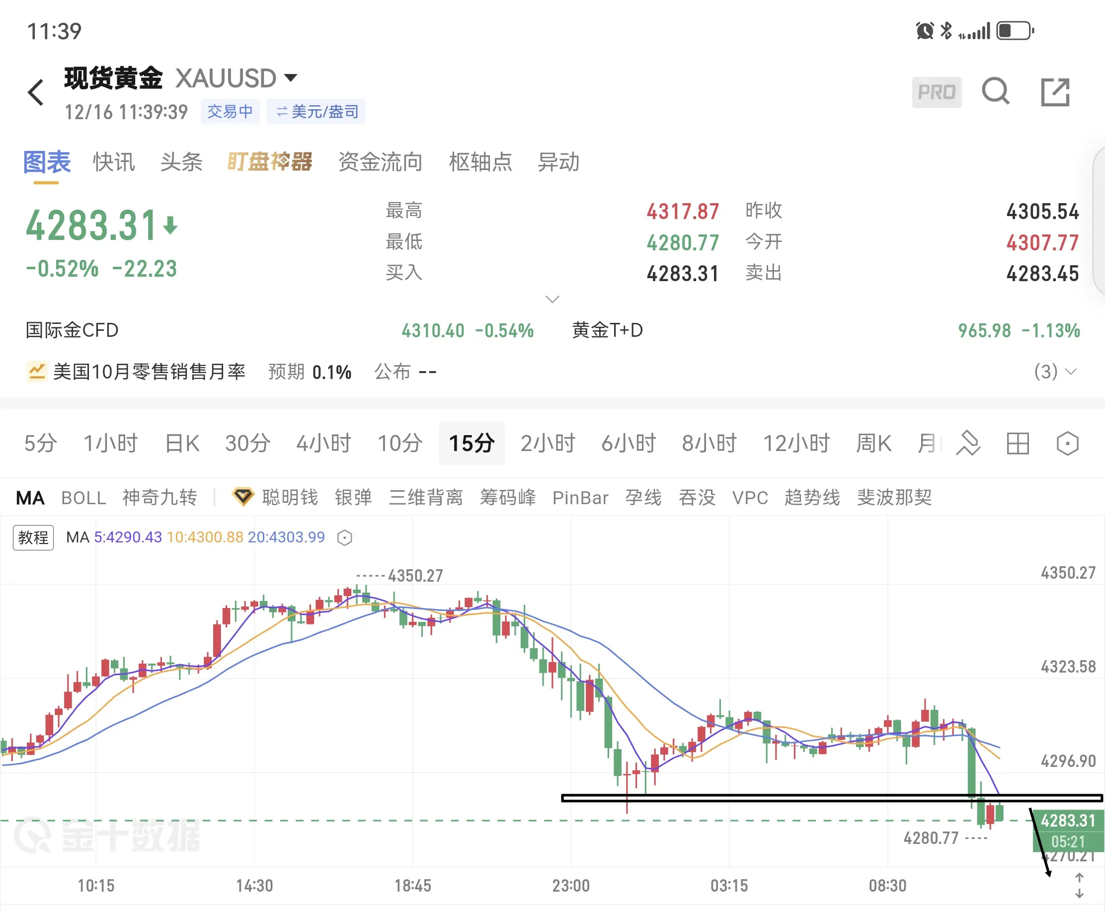Open the PRO badge
Viewport: 1105px width, 912px height.
[937, 92]
